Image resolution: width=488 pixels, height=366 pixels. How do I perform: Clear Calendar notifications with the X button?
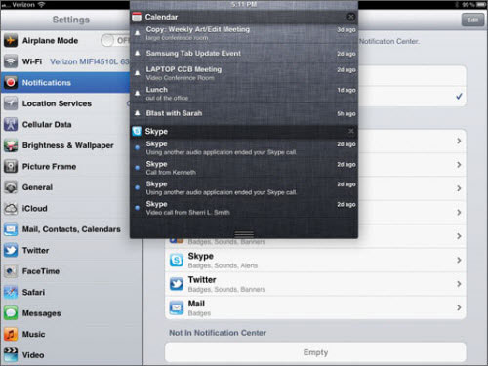[x=350, y=17]
